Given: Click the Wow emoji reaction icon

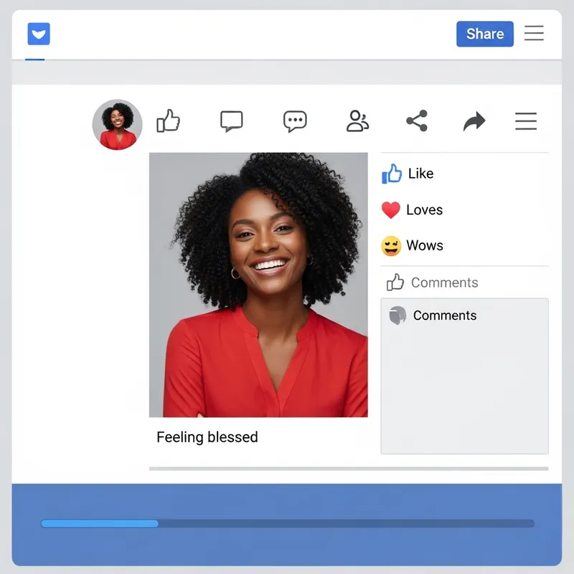Looking at the screenshot, I should coord(392,245).
